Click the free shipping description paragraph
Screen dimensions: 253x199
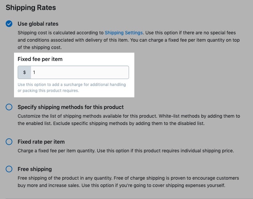128,182
